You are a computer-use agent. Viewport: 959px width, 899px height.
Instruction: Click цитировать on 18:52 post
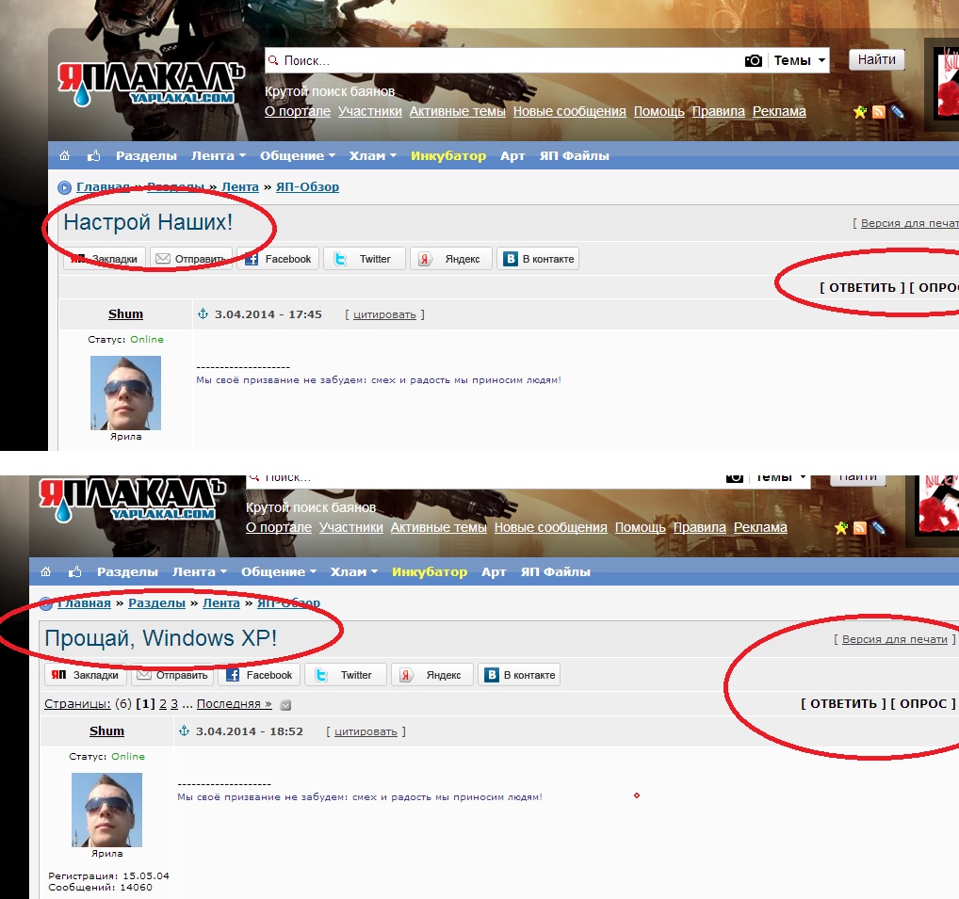click(x=366, y=731)
